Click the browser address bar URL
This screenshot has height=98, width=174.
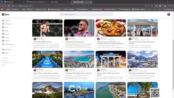pyautogui.click(x=24, y=6)
